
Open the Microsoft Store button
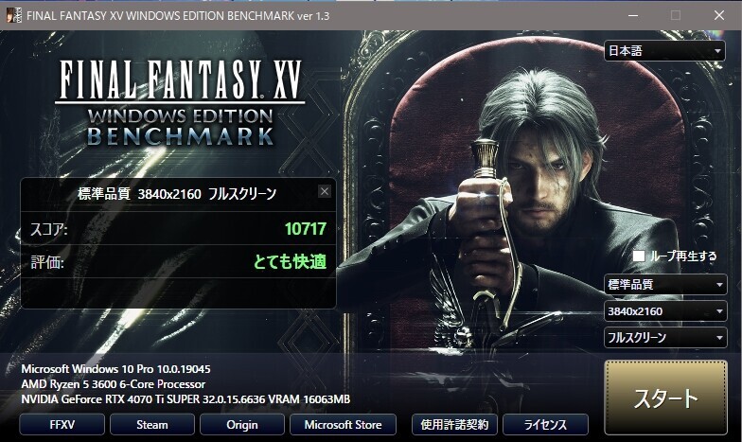[x=343, y=424]
